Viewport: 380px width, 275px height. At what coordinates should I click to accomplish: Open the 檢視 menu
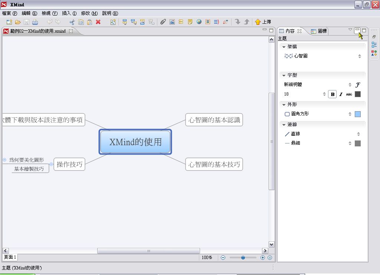pyautogui.click(x=50, y=13)
